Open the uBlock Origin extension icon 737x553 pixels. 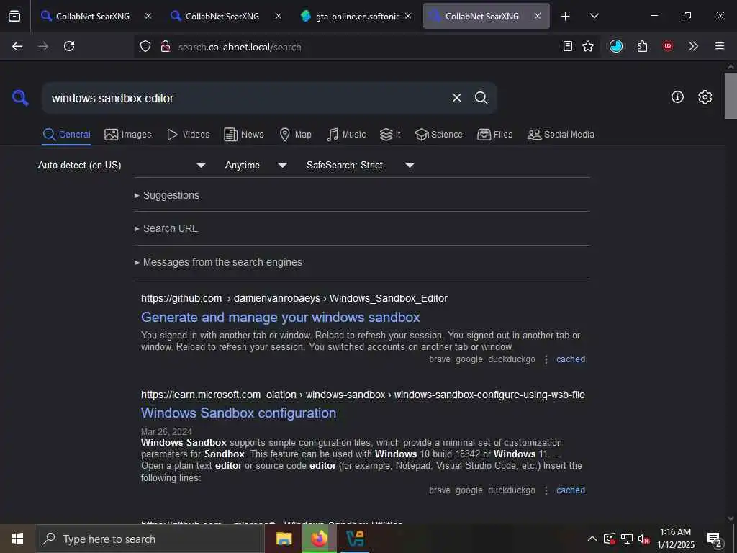point(667,46)
